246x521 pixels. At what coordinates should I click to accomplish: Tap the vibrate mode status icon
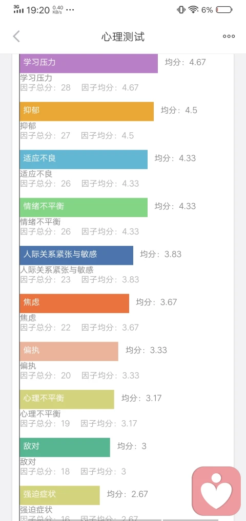(181, 10)
